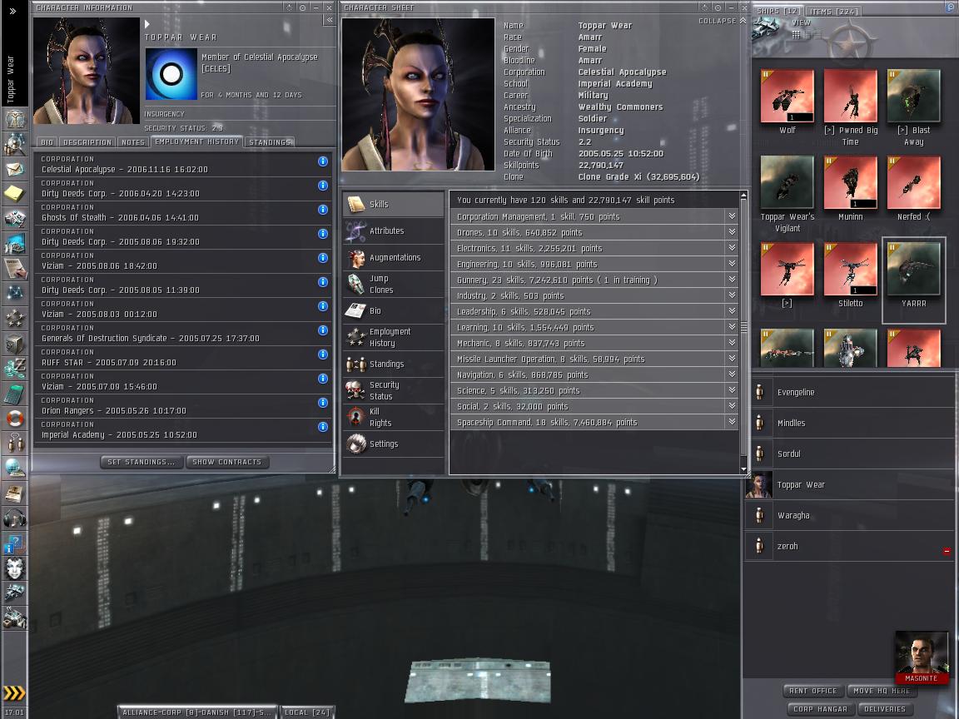959x719 pixels.
Task: Open Attributes section in character sheet
Action: coord(393,231)
